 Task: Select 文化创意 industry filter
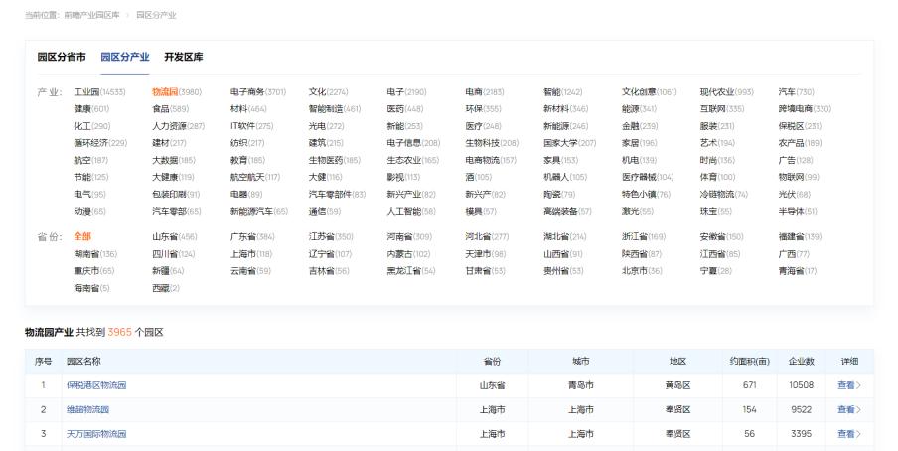(x=650, y=92)
